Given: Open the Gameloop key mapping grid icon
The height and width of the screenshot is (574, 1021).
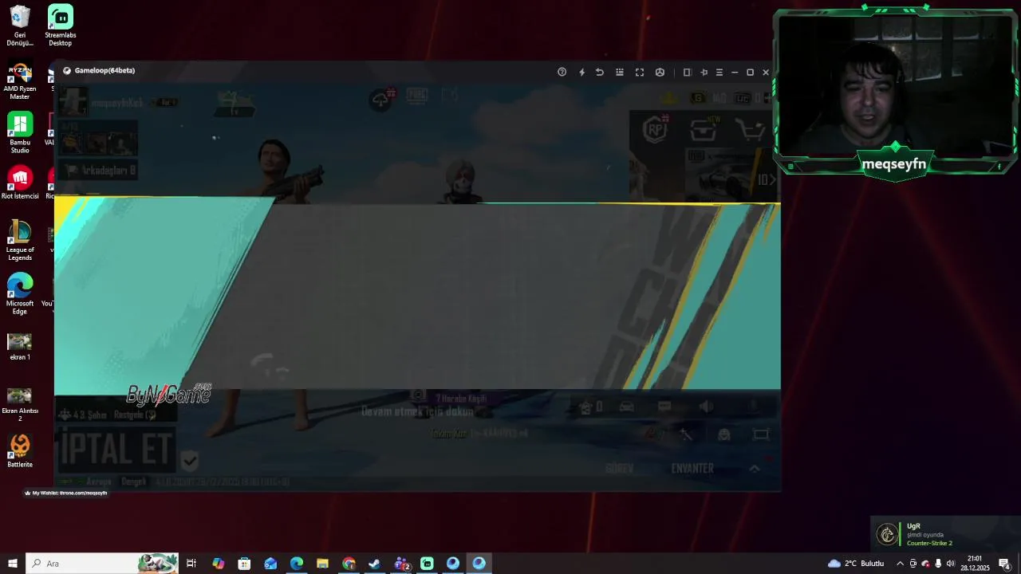Looking at the screenshot, I should pyautogui.click(x=620, y=72).
